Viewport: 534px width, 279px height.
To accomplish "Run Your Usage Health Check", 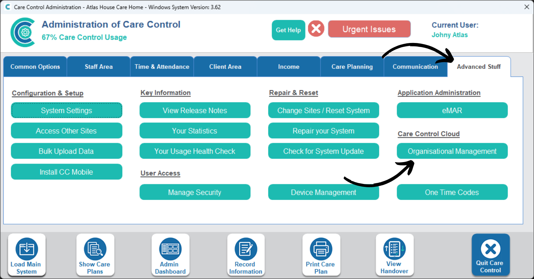I will (x=195, y=151).
